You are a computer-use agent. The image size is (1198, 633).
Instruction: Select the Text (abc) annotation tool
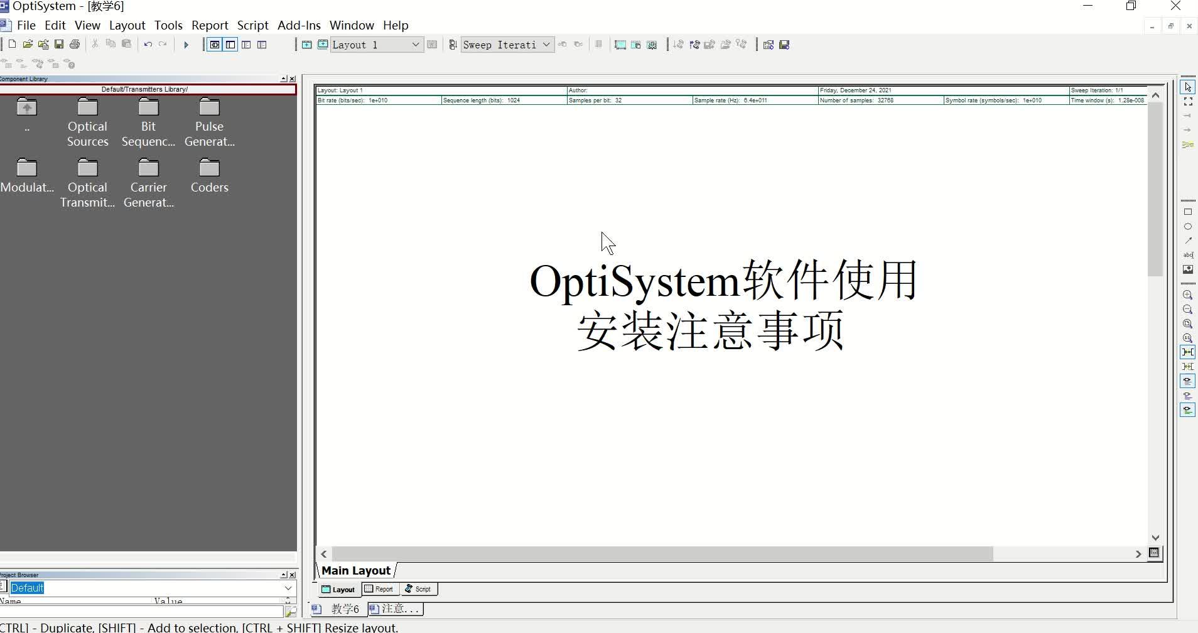pos(1189,254)
